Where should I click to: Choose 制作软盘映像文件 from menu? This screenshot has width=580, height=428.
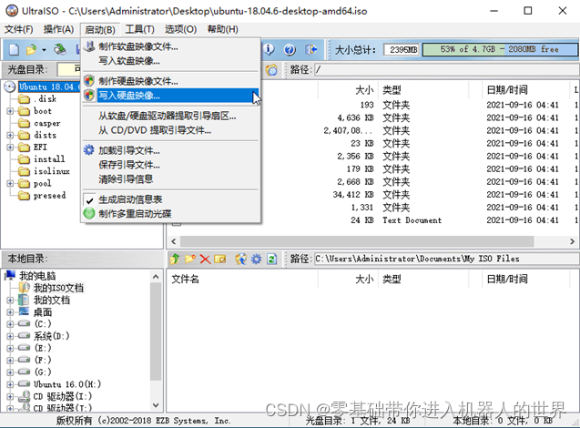point(137,46)
